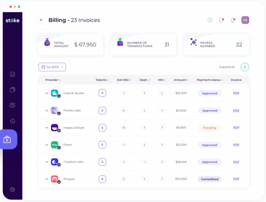Expand the Happy Design row

tap(47, 128)
